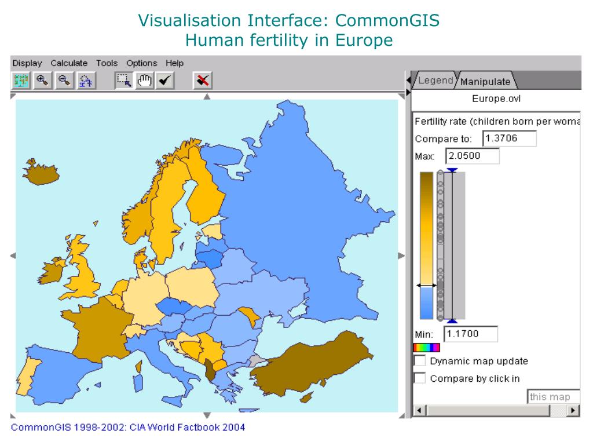
Task: Collapse panel using left-pointing black arrow
Action: tap(408, 80)
